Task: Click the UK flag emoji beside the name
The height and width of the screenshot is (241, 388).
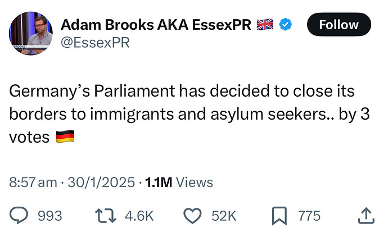Action: 265,25
